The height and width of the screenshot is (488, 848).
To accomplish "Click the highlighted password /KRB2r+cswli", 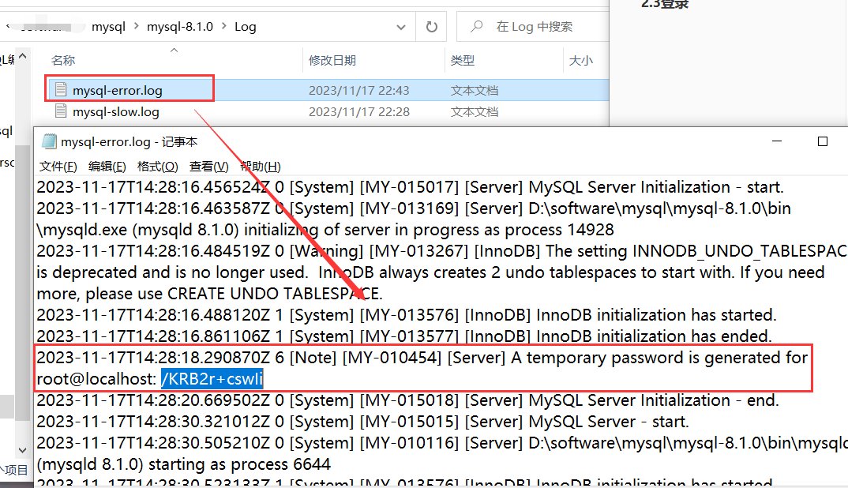I will 212,379.
